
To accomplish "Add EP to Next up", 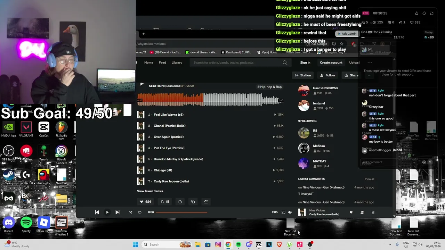I will click(x=206, y=201).
